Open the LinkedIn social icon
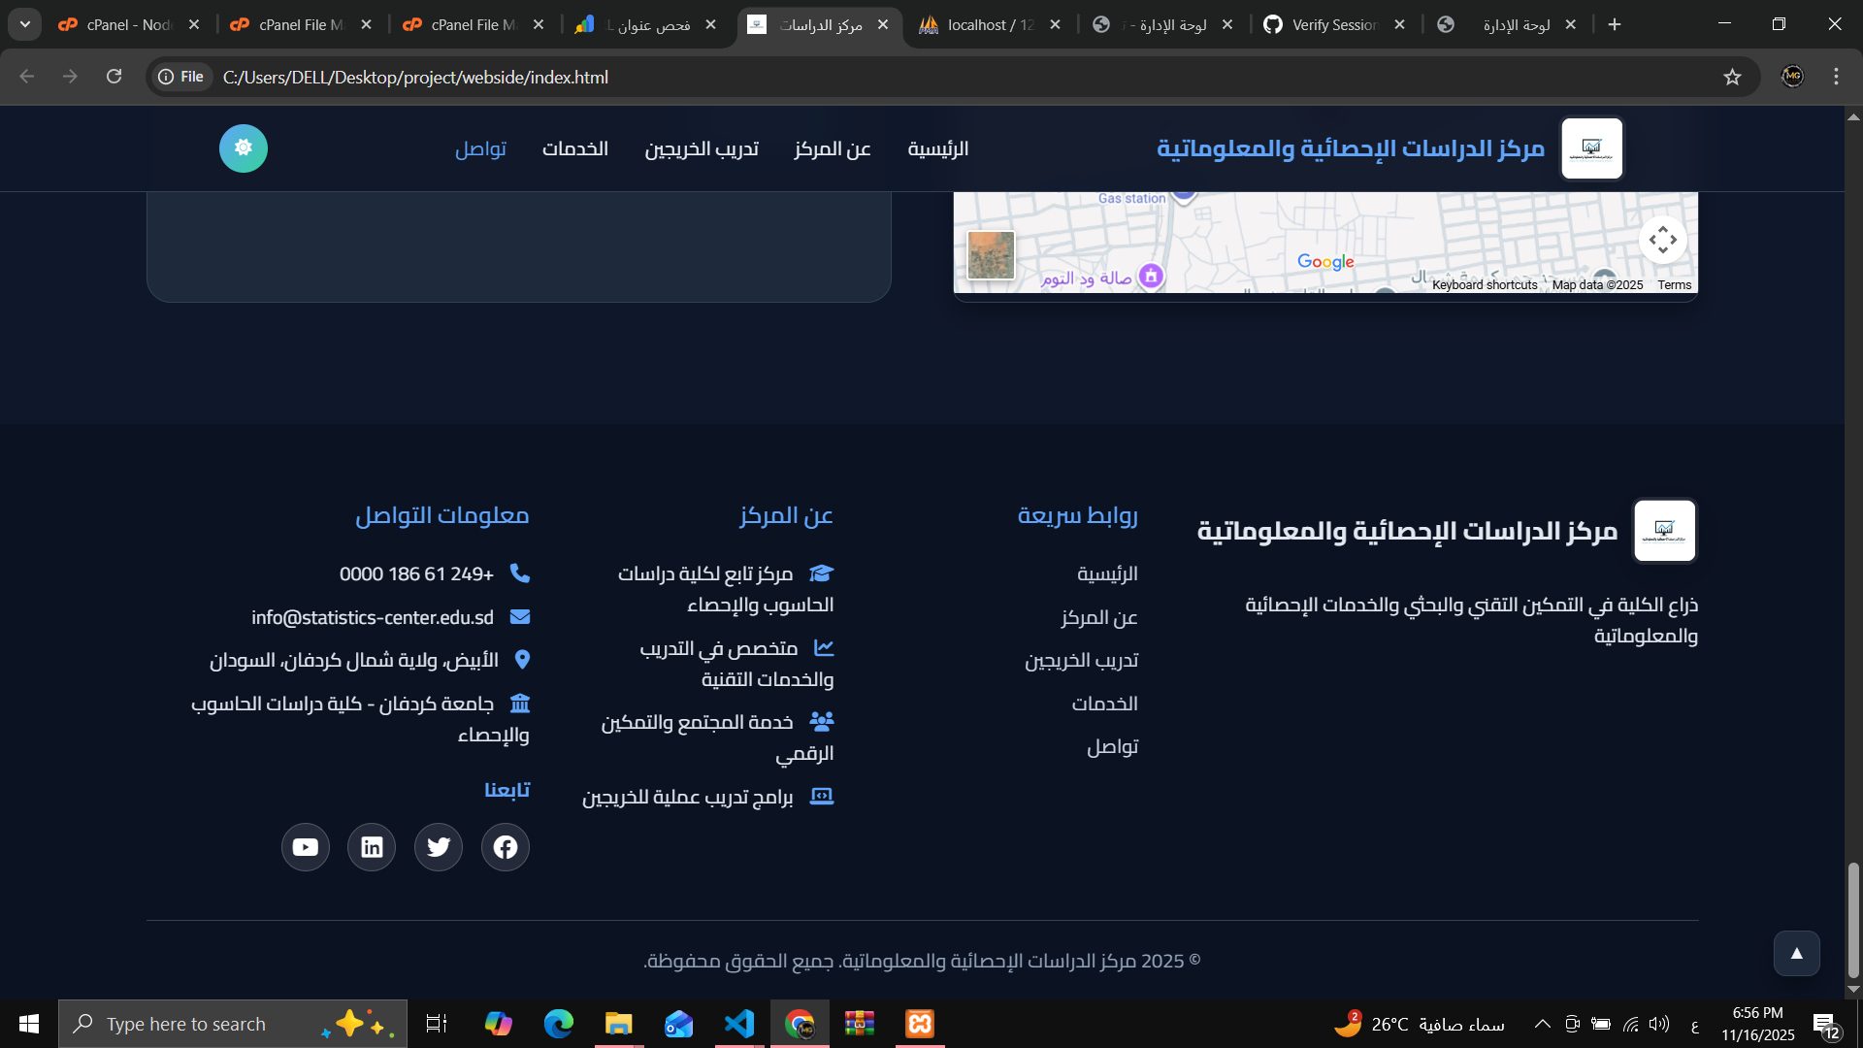Screen dimensions: 1863x1048 point(372,847)
